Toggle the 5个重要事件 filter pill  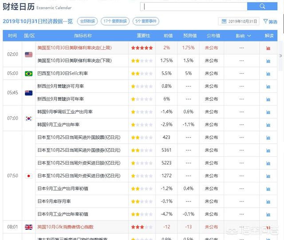(146, 21)
